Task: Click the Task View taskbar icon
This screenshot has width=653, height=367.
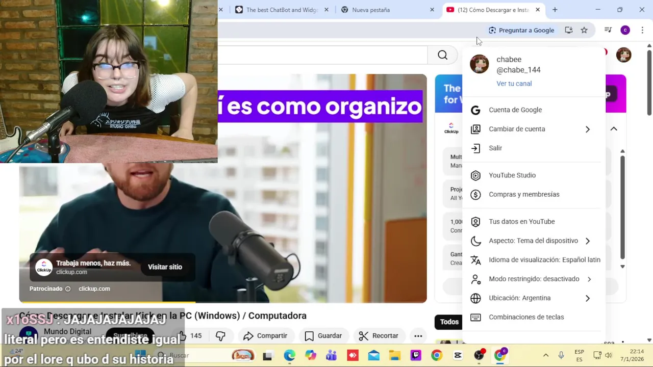Action: click(267, 355)
